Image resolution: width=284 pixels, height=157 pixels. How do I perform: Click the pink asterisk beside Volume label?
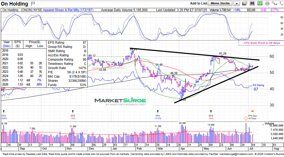point(263,124)
